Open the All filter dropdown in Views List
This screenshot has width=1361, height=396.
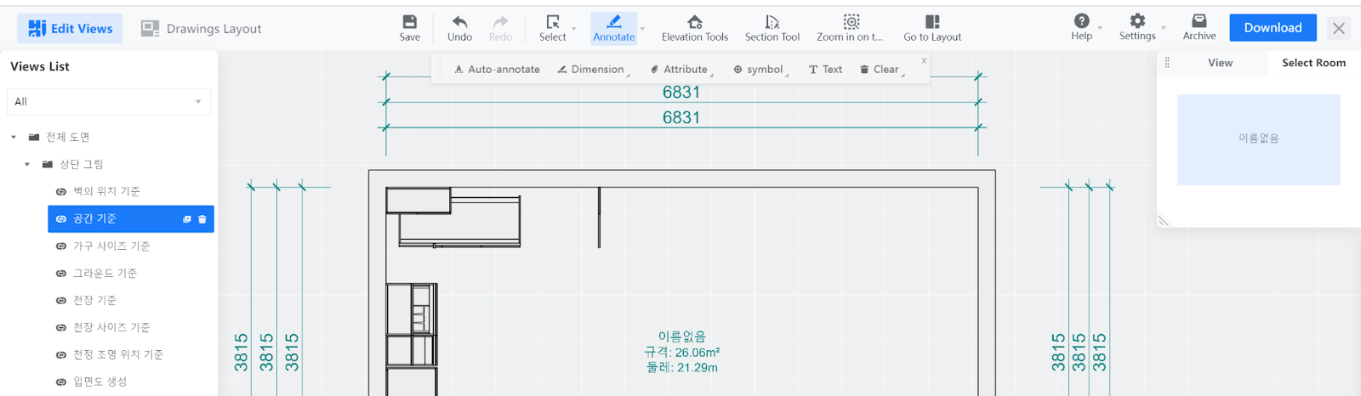coord(109,102)
